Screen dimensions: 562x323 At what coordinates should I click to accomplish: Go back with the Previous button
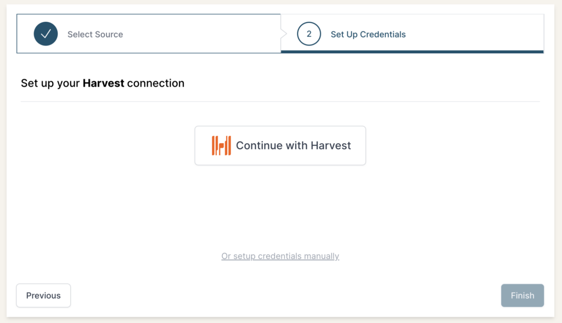[x=43, y=296]
